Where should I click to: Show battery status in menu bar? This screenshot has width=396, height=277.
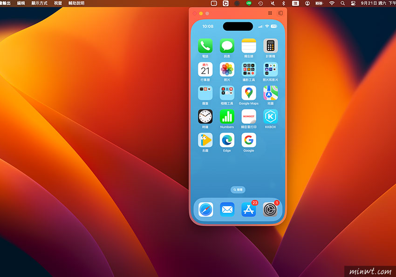tap(319, 3)
